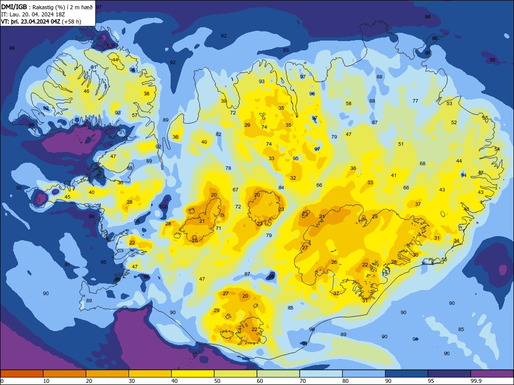This screenshot has width=514, height=385.
Task: Click the humidity value '51' on the map
Action: 401,144
